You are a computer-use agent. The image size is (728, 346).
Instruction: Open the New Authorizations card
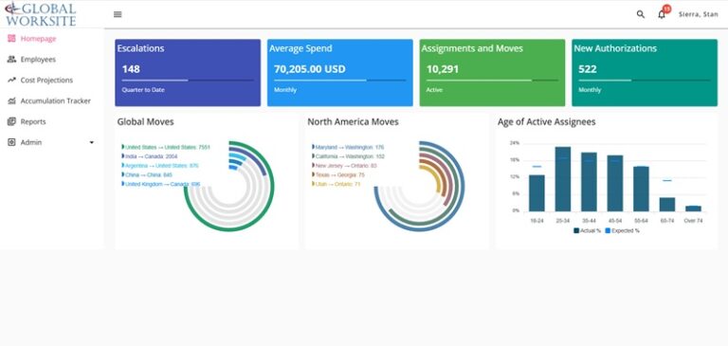[x=645, y=72]
